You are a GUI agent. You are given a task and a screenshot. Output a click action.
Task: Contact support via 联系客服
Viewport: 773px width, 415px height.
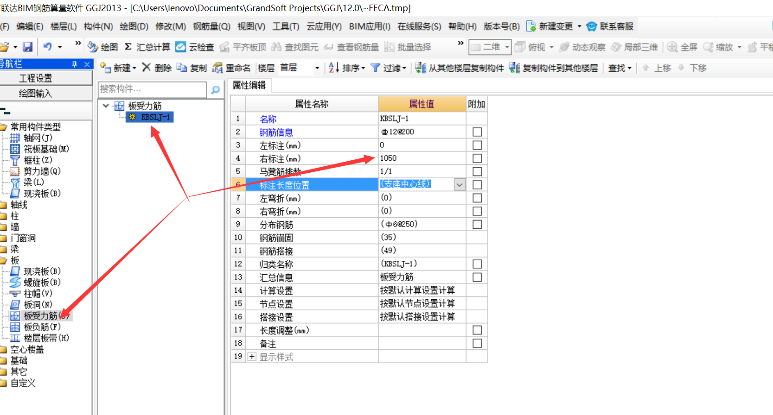click(x=610, y=26)
